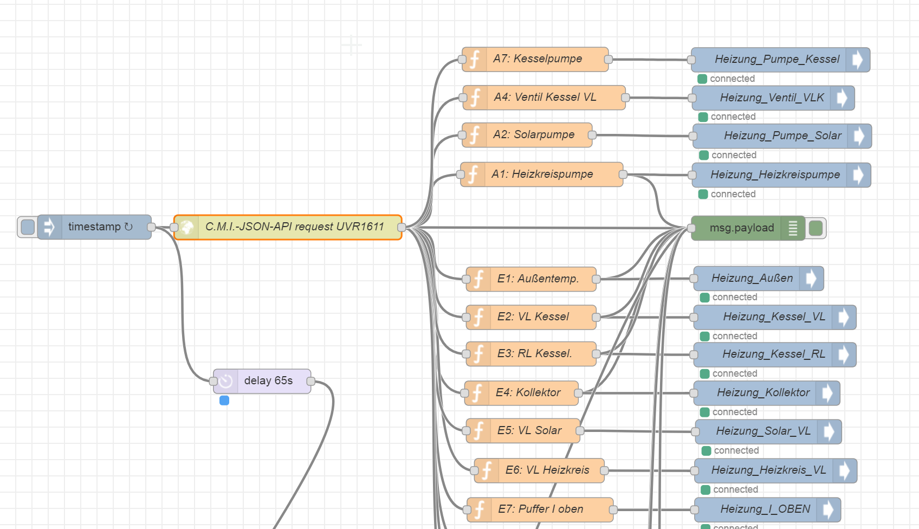Click the clock icon on delay 65s node

[226, 381]
